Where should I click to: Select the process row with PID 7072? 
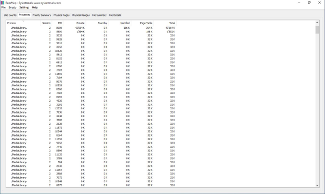click(91, 178)
